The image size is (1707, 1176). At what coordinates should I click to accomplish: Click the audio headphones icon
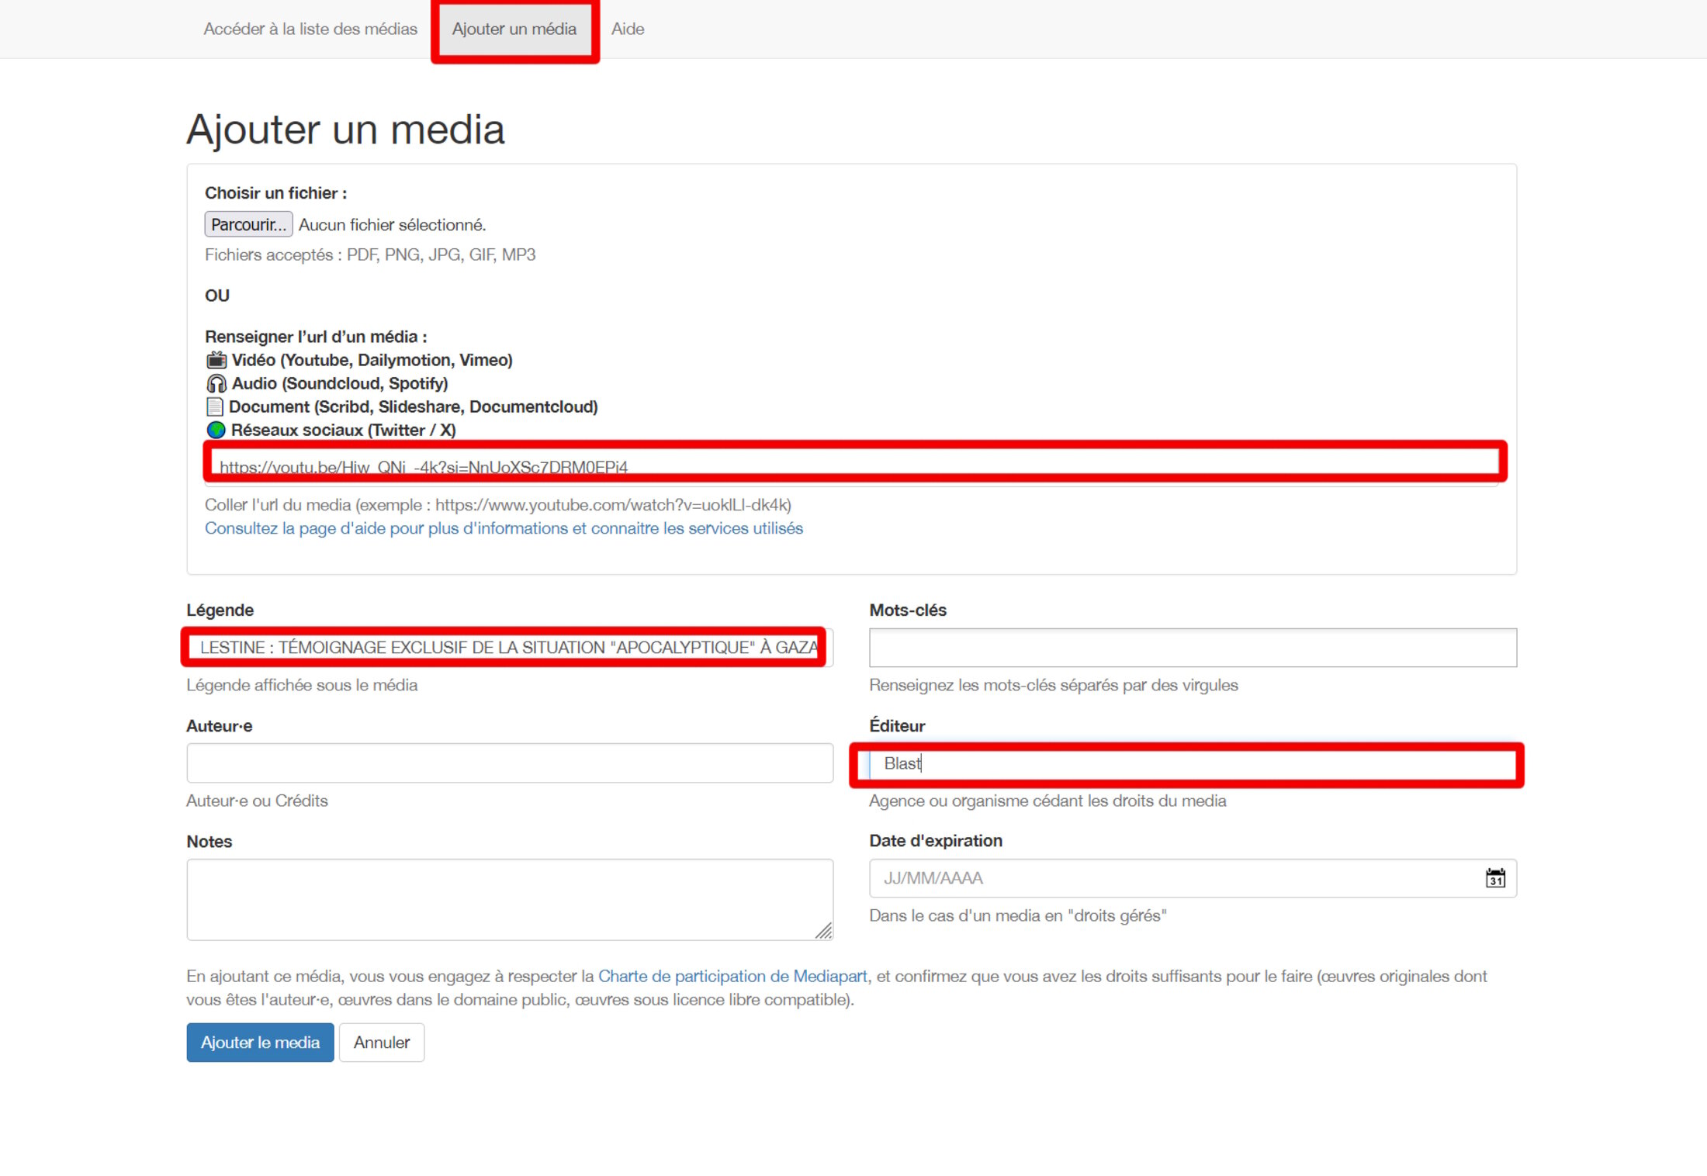pos(216,383)
